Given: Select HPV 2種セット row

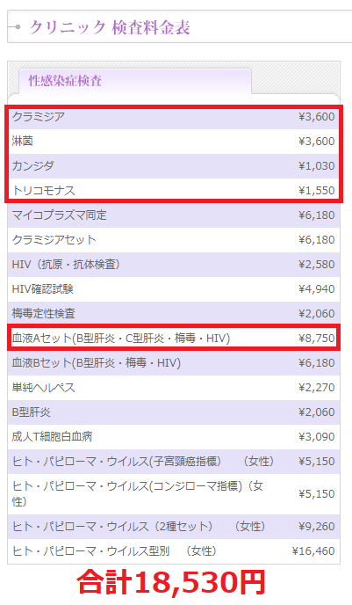Looking at the screenshot, I should coord(174,527).
